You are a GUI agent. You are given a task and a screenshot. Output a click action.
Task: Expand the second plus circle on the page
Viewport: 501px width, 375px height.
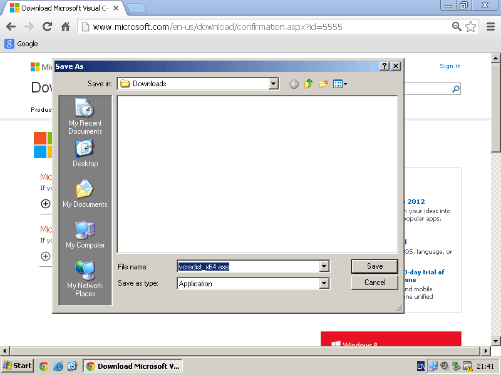click(x=46, y=256)
